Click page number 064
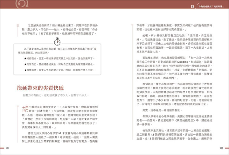The height and width of the screenshot is (155, 229). coord(7,148)
